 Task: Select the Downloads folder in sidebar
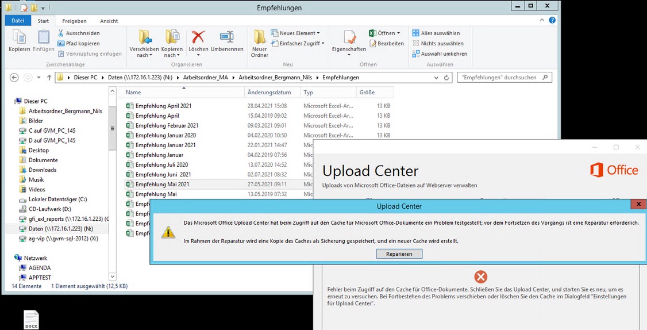click(x=43, y=170)
